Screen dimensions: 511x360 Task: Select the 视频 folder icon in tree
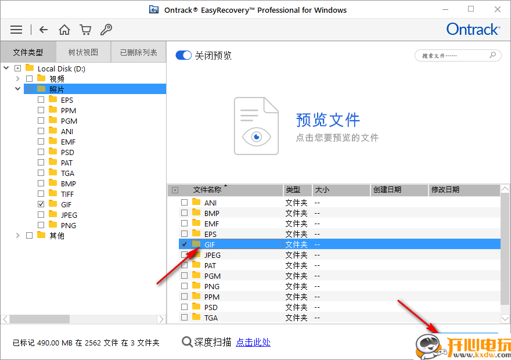point(41,78)
